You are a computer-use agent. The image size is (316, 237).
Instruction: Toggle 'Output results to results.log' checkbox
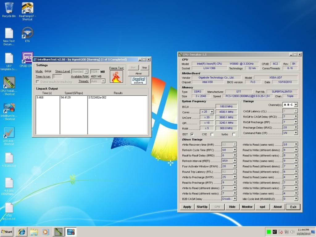coord(37,81)
